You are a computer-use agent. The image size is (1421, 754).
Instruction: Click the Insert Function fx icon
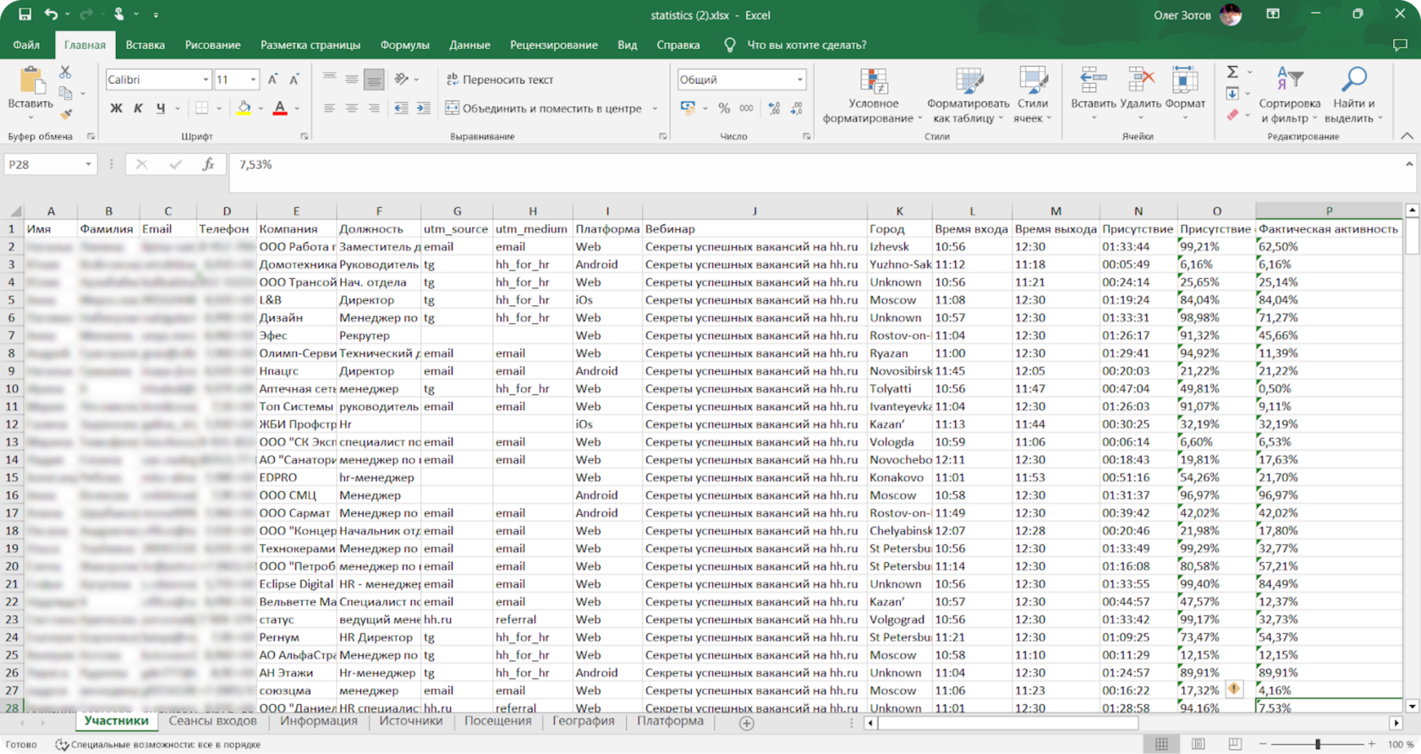tap(208, 165)
